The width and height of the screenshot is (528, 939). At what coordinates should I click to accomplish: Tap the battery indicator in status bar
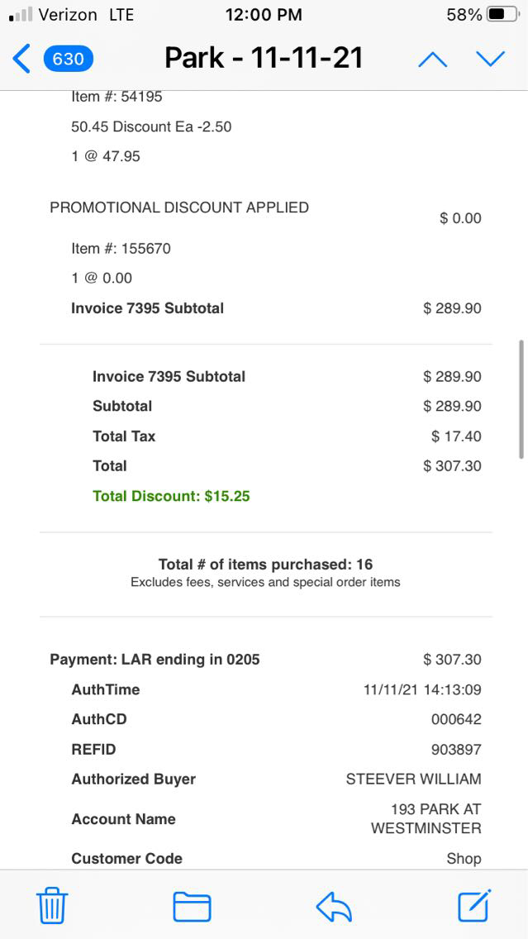click(502, 15)
